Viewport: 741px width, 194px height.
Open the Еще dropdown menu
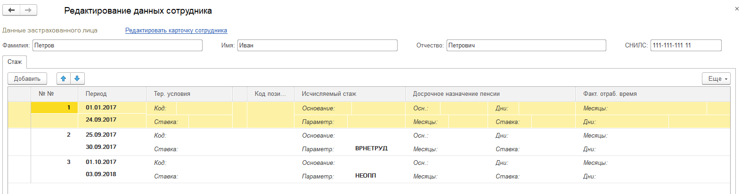[x=716, y=78]
